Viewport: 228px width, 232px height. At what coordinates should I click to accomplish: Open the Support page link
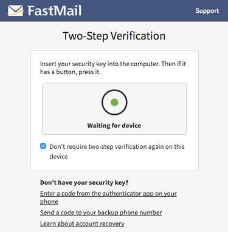pyautogui.click(x=207, y=11)
